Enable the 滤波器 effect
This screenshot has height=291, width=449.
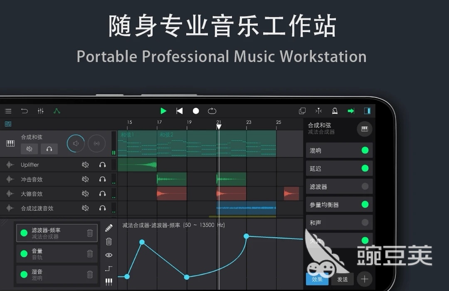[x=365, y=187]
